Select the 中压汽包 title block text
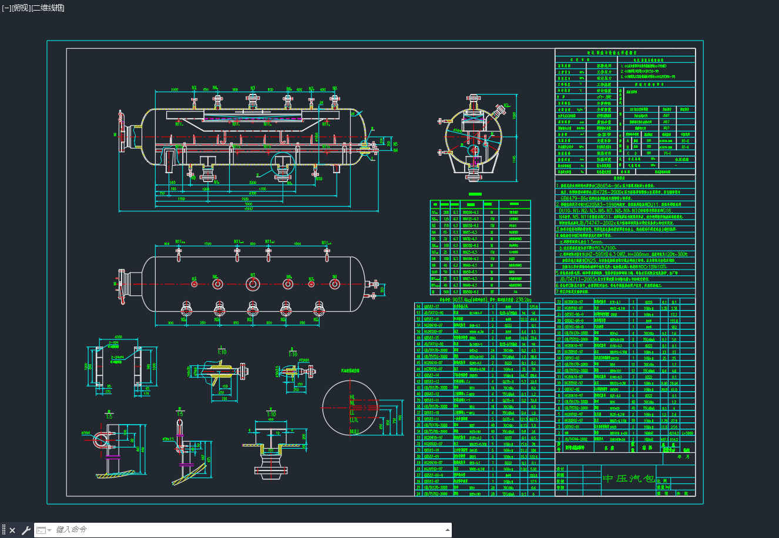Screen dimensions: 779x538 coord(629,479)
